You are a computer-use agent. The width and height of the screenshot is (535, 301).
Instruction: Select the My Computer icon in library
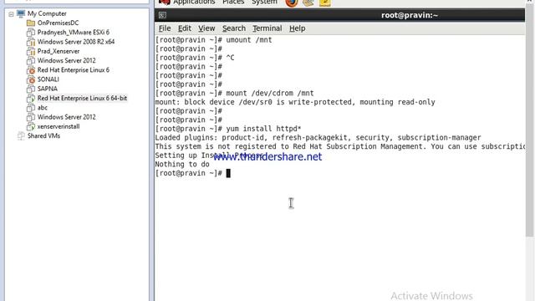(21, 13)
